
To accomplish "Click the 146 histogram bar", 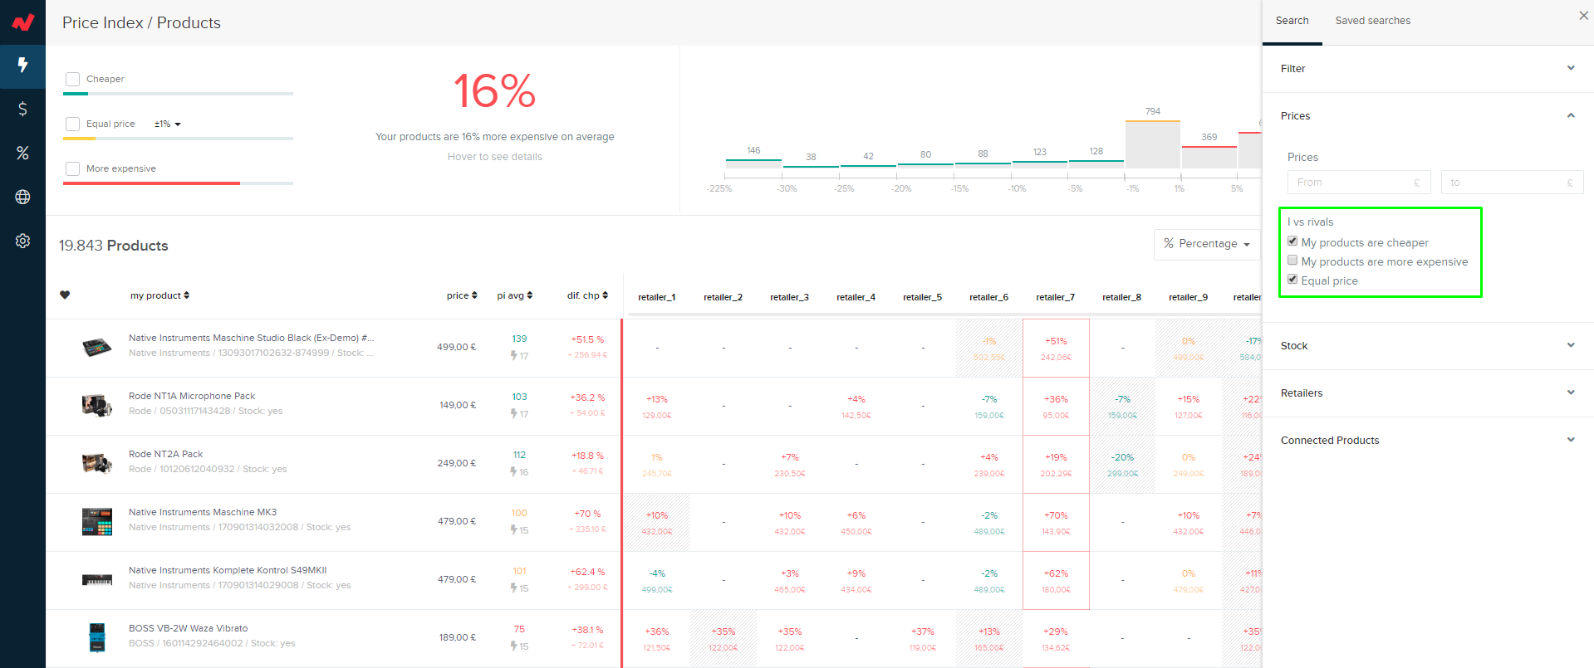I will [753, 163].
